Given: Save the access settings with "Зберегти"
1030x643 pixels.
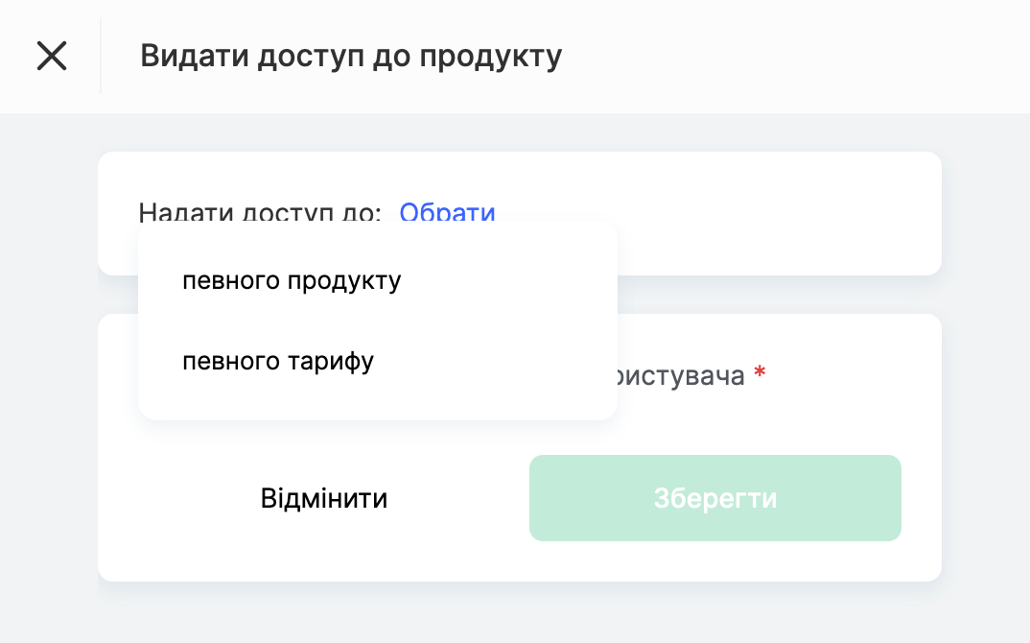Looking at the screenshot, I should click(x=715, y=498).
